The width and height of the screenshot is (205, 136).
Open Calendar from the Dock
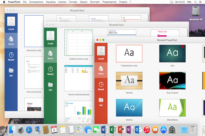click(54, 130)
